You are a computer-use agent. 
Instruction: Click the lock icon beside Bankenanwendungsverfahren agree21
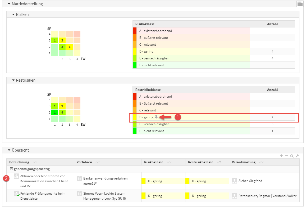click(79, 179)
